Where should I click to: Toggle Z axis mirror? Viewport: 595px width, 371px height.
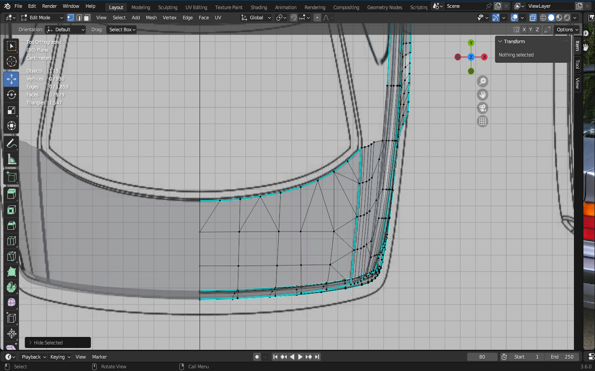pyautogui.click(x=538, y=30)
